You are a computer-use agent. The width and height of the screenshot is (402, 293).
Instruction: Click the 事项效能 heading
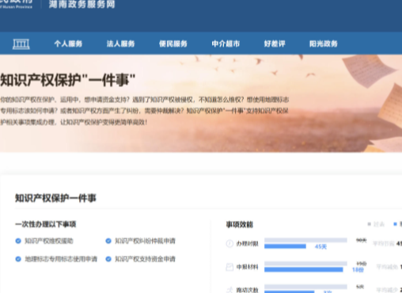(x=240, y=225)
